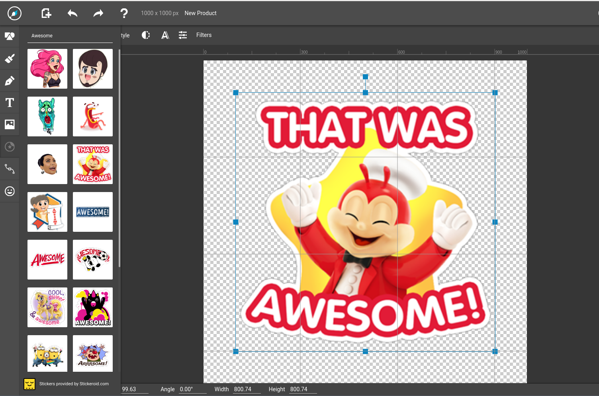Pick the green zombie sticker
599x396 pixels.
click(47, 116)
